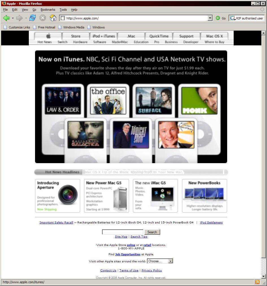Open the Windows Media bookmark
267x286 pixels.
(x=71, y=27)
